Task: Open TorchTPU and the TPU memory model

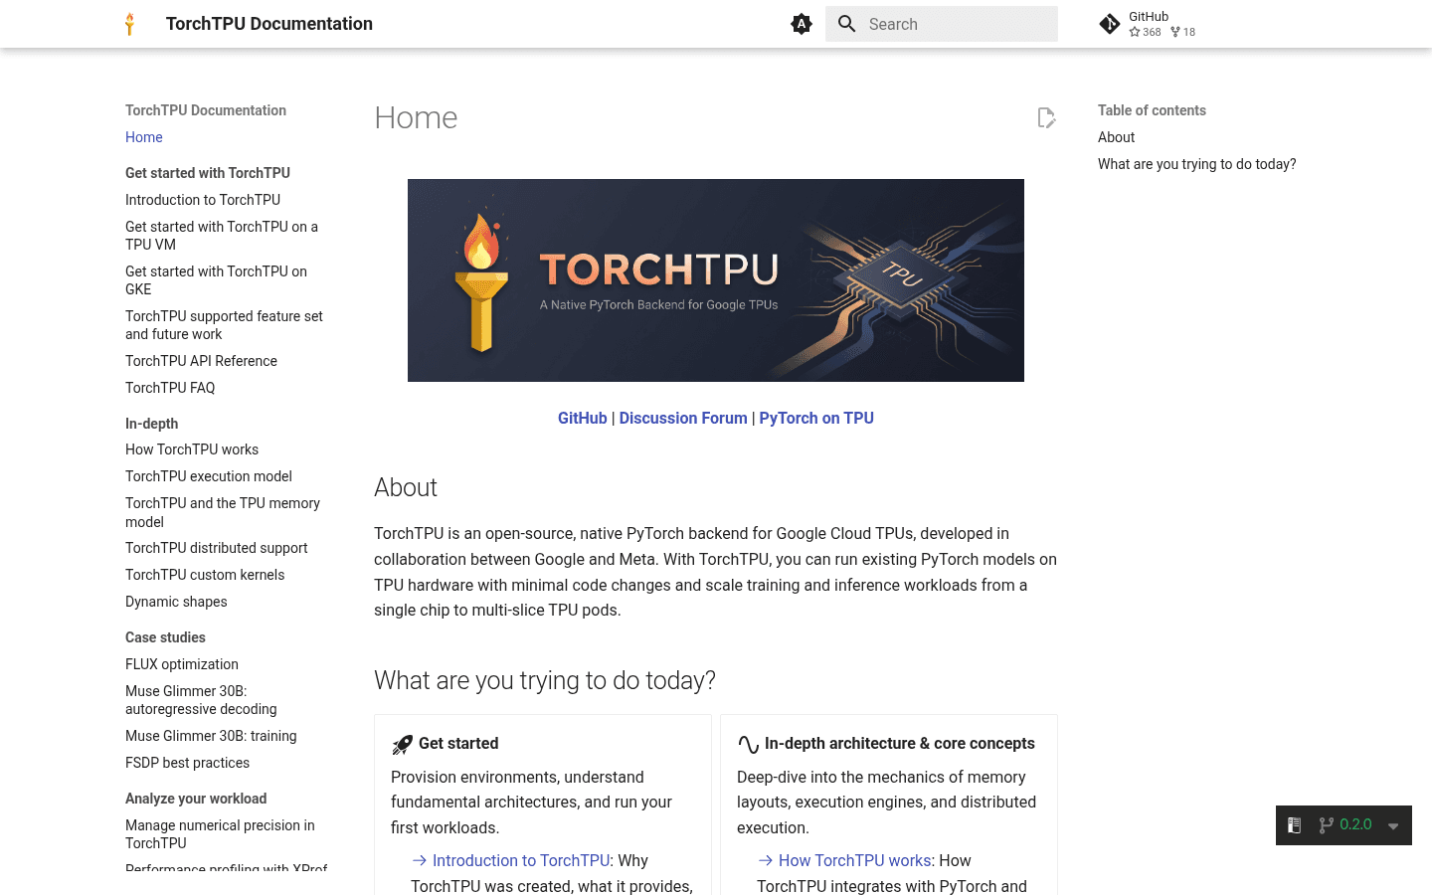Action: tap(223, 512)
